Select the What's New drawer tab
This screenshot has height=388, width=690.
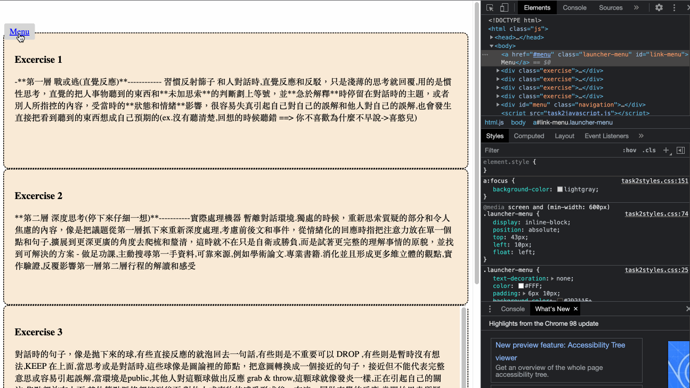[552, 309]
